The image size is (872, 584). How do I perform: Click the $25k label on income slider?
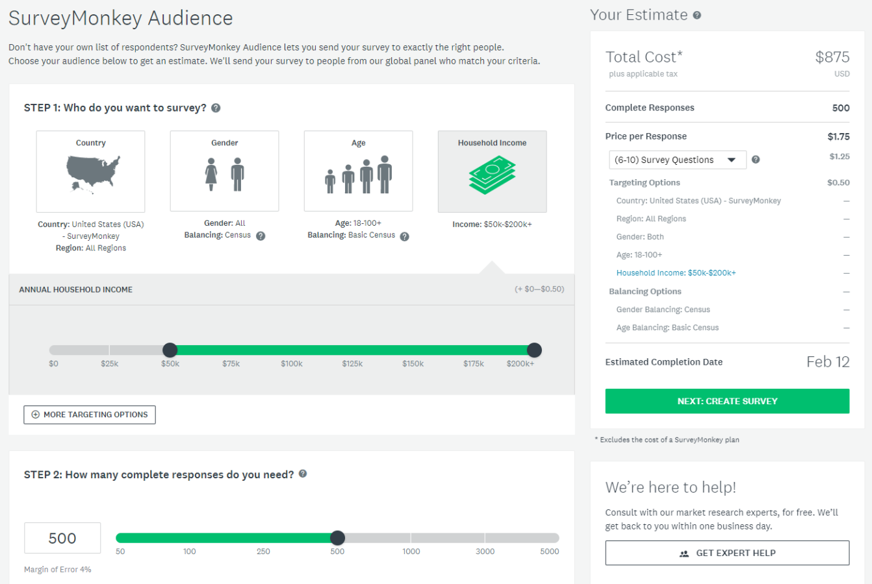(109, 364)
